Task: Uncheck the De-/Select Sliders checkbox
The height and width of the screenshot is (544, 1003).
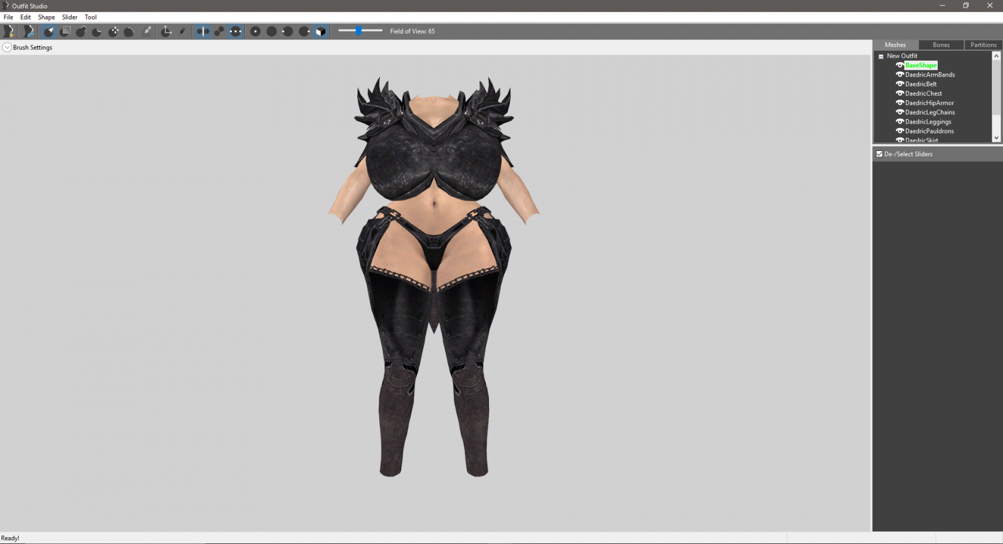Action: click(880, 154)
